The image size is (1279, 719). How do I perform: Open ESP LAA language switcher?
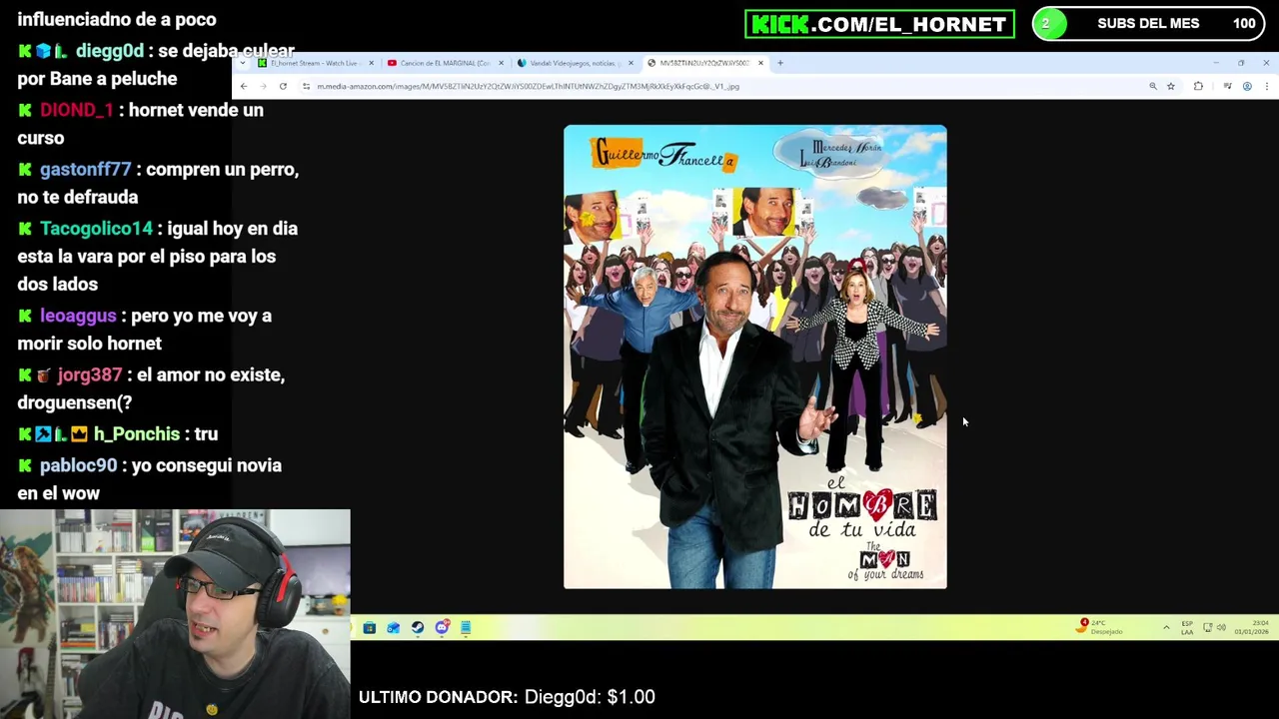pyautogui.click(x=1187, y=627)
